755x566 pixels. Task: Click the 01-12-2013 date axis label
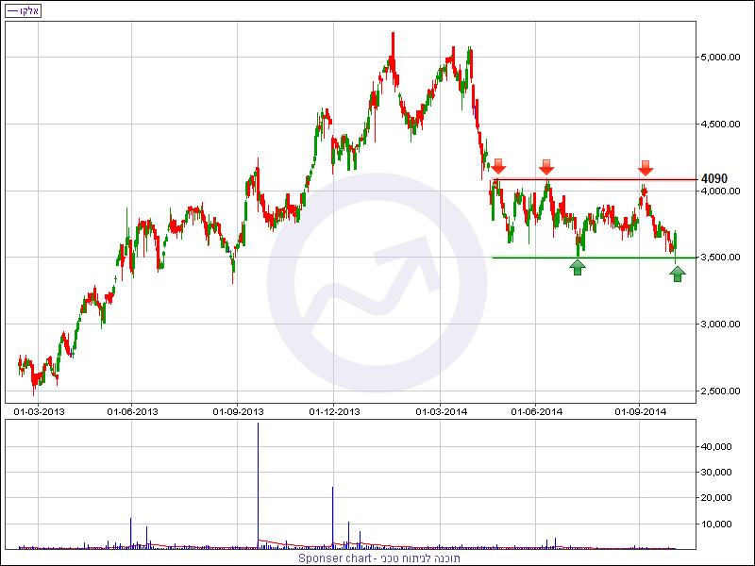335,411
